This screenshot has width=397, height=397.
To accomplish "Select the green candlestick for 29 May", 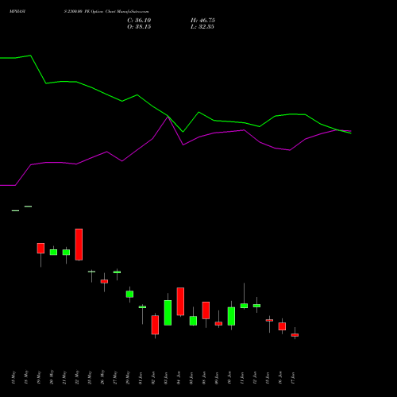I will [x=129, y=294].
